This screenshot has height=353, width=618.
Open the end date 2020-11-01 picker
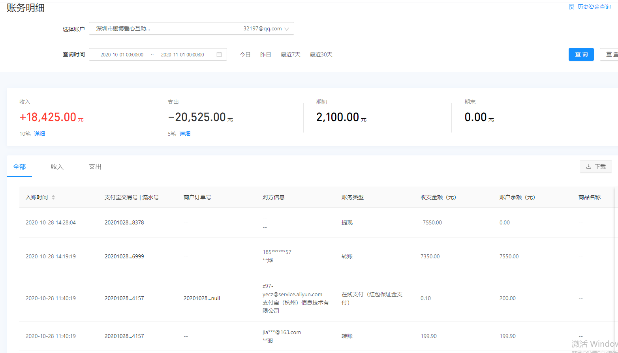[x=182, y=54]
